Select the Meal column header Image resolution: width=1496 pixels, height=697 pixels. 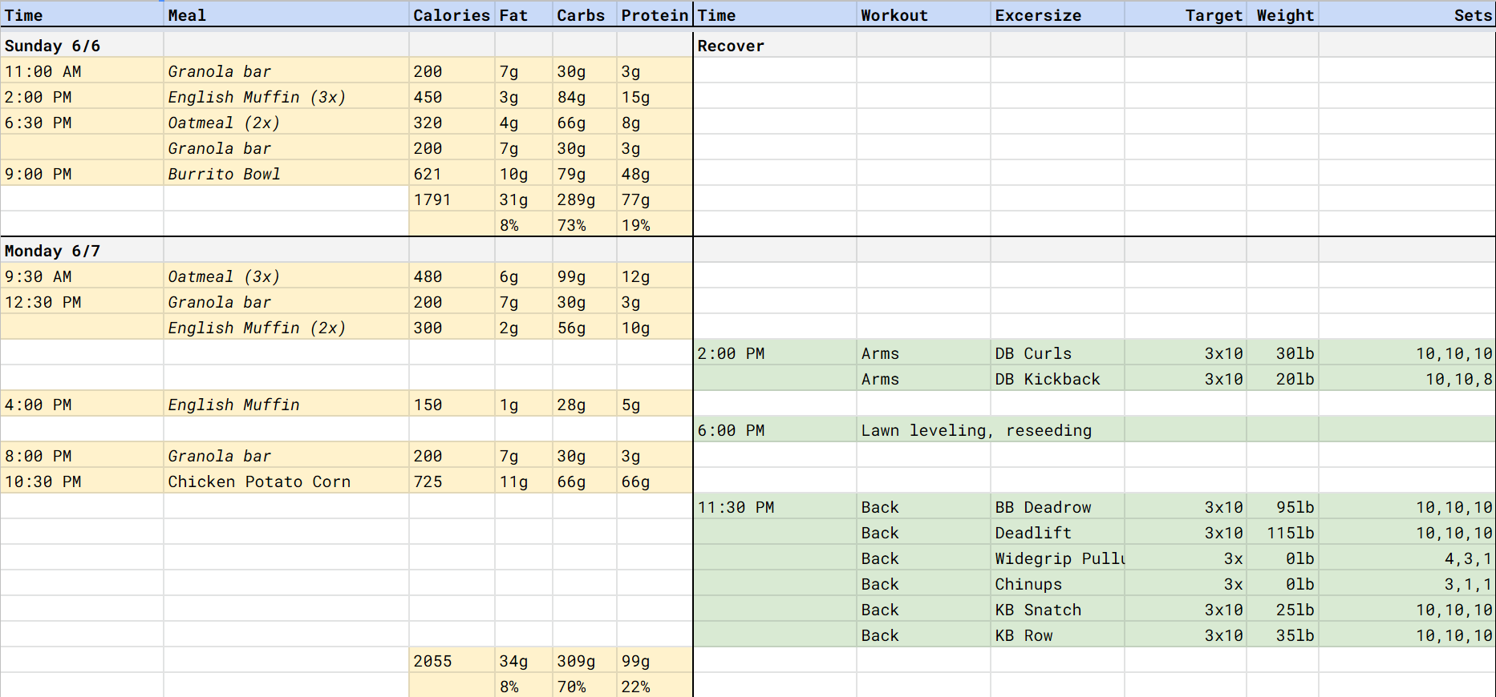286,14
